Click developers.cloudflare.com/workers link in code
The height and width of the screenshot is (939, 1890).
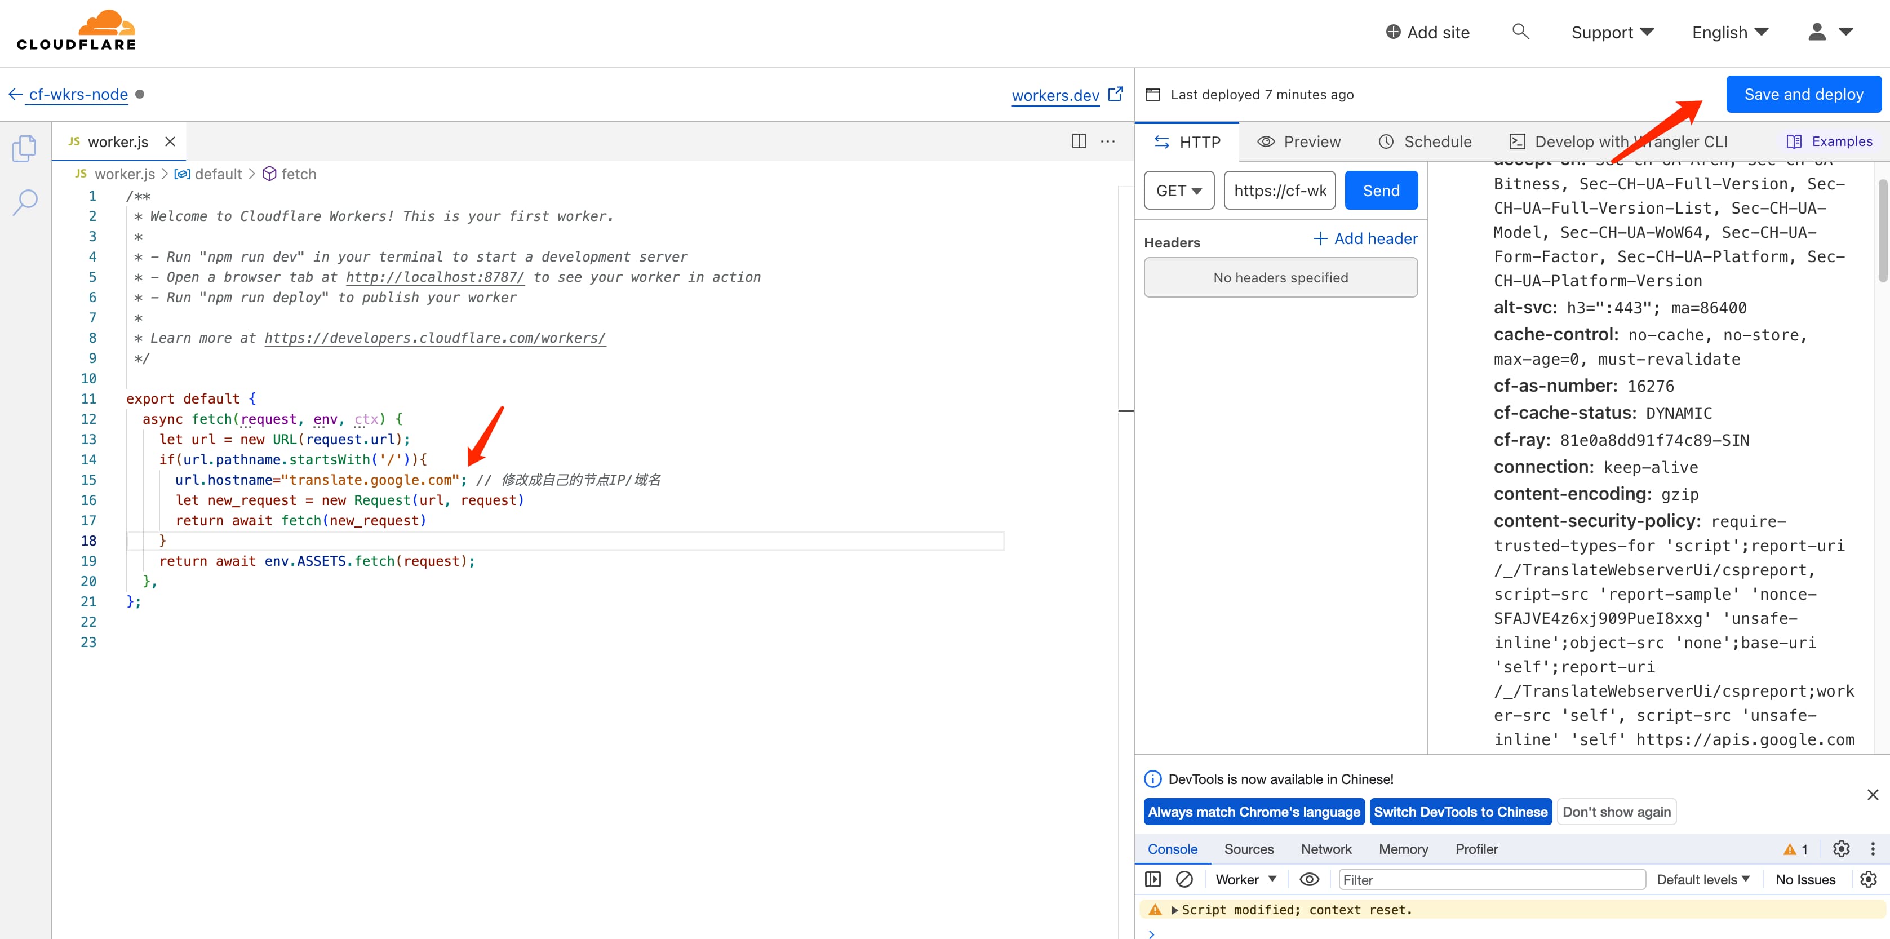[434, 338]
